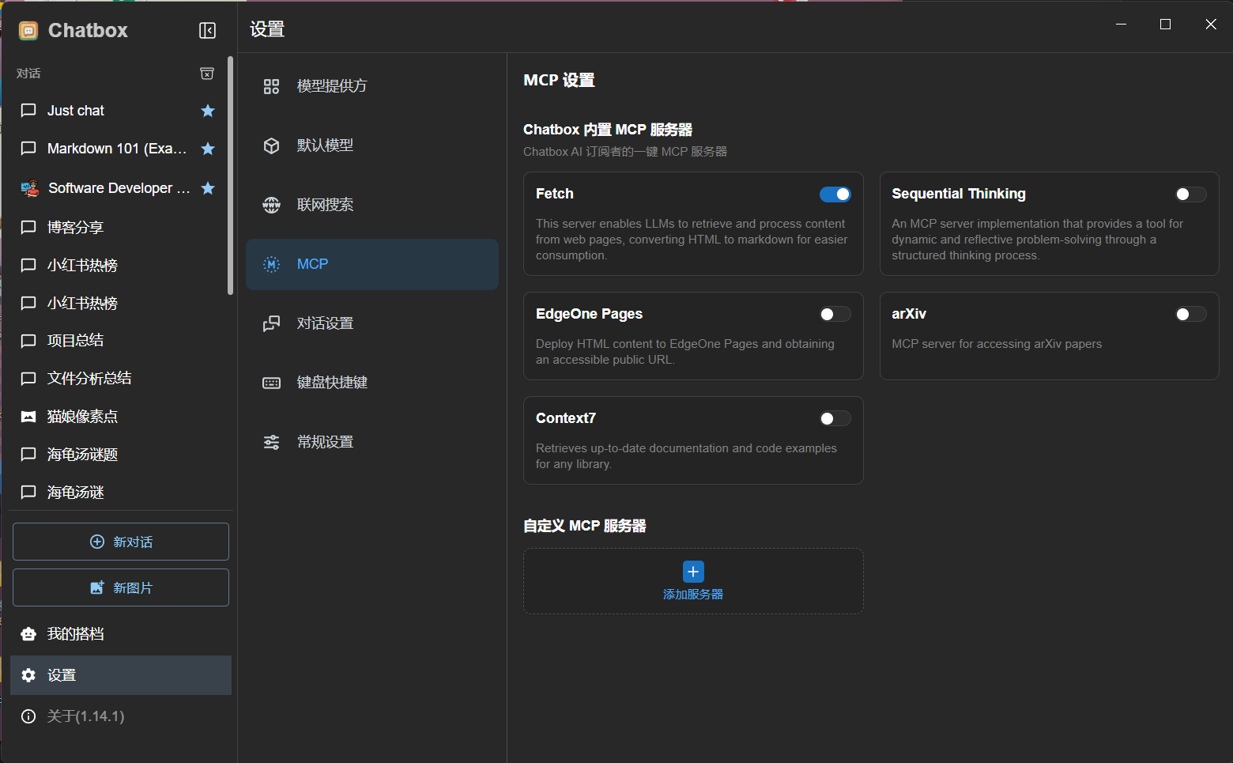Click the robot icon beside 我的搭档

(28, 634)
